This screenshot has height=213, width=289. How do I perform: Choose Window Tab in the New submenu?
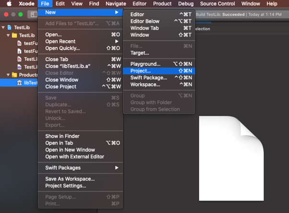[159, 28]
